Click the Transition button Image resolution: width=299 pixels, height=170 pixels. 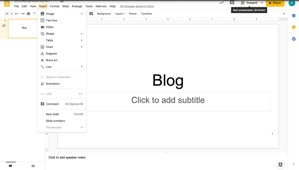[x=146, y=14]
